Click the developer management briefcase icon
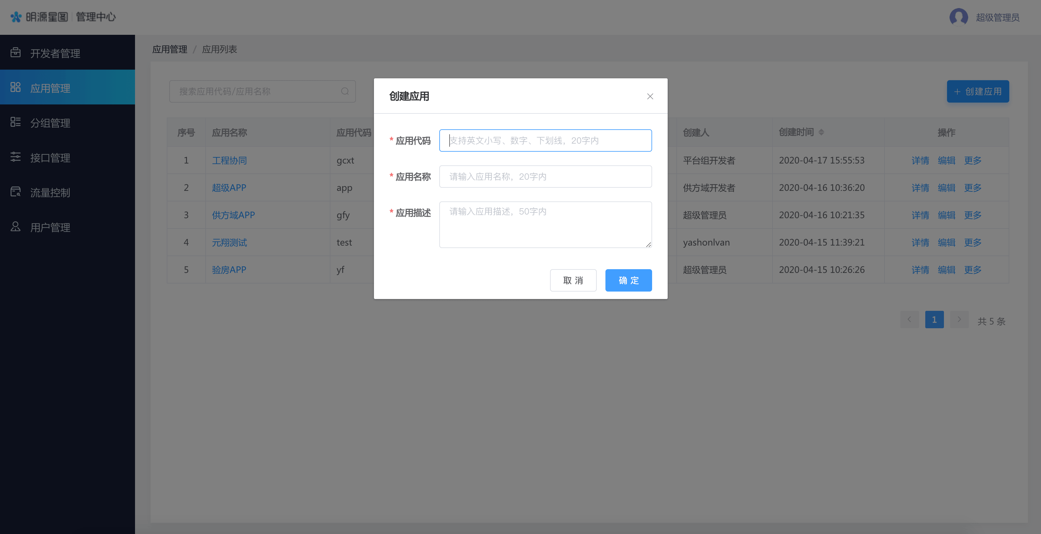Image resolution: width=1041 pixels, height=534 pixels. 15,53
